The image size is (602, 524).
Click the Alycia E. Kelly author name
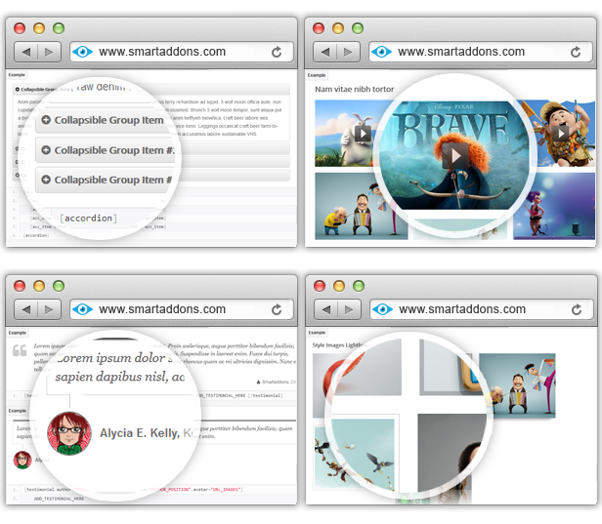(140, 433)
